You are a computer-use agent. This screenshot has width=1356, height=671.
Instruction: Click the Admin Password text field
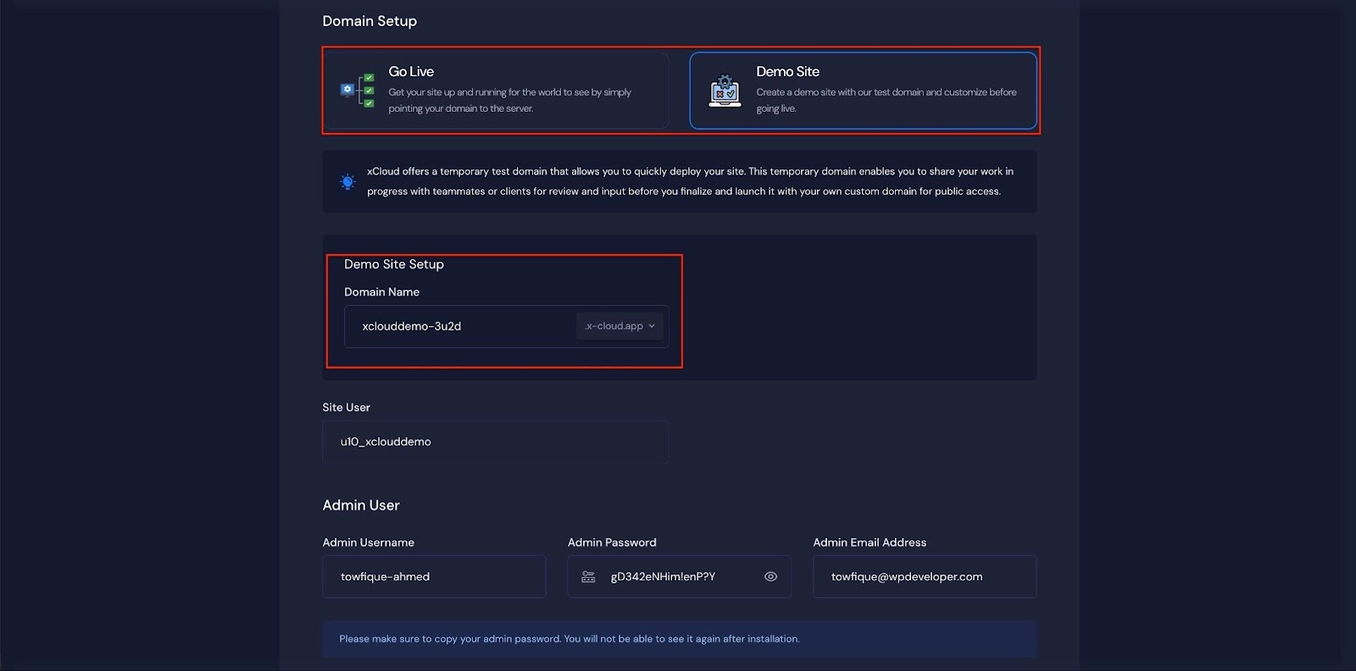[678, 576]
